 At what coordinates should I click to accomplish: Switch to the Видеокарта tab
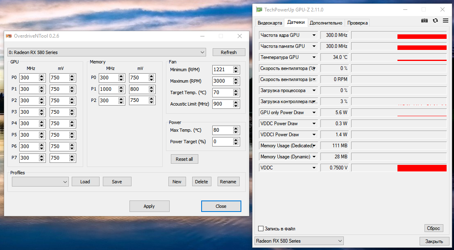coord(270,23)
